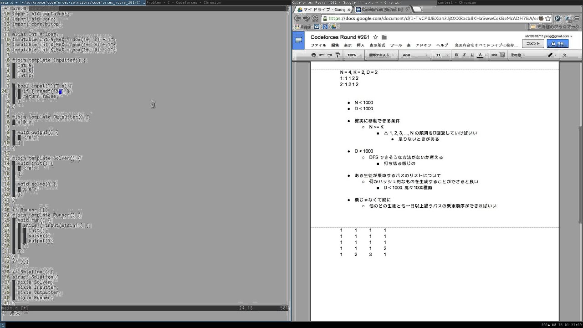Toggle italic formatting in Docs

464,55
